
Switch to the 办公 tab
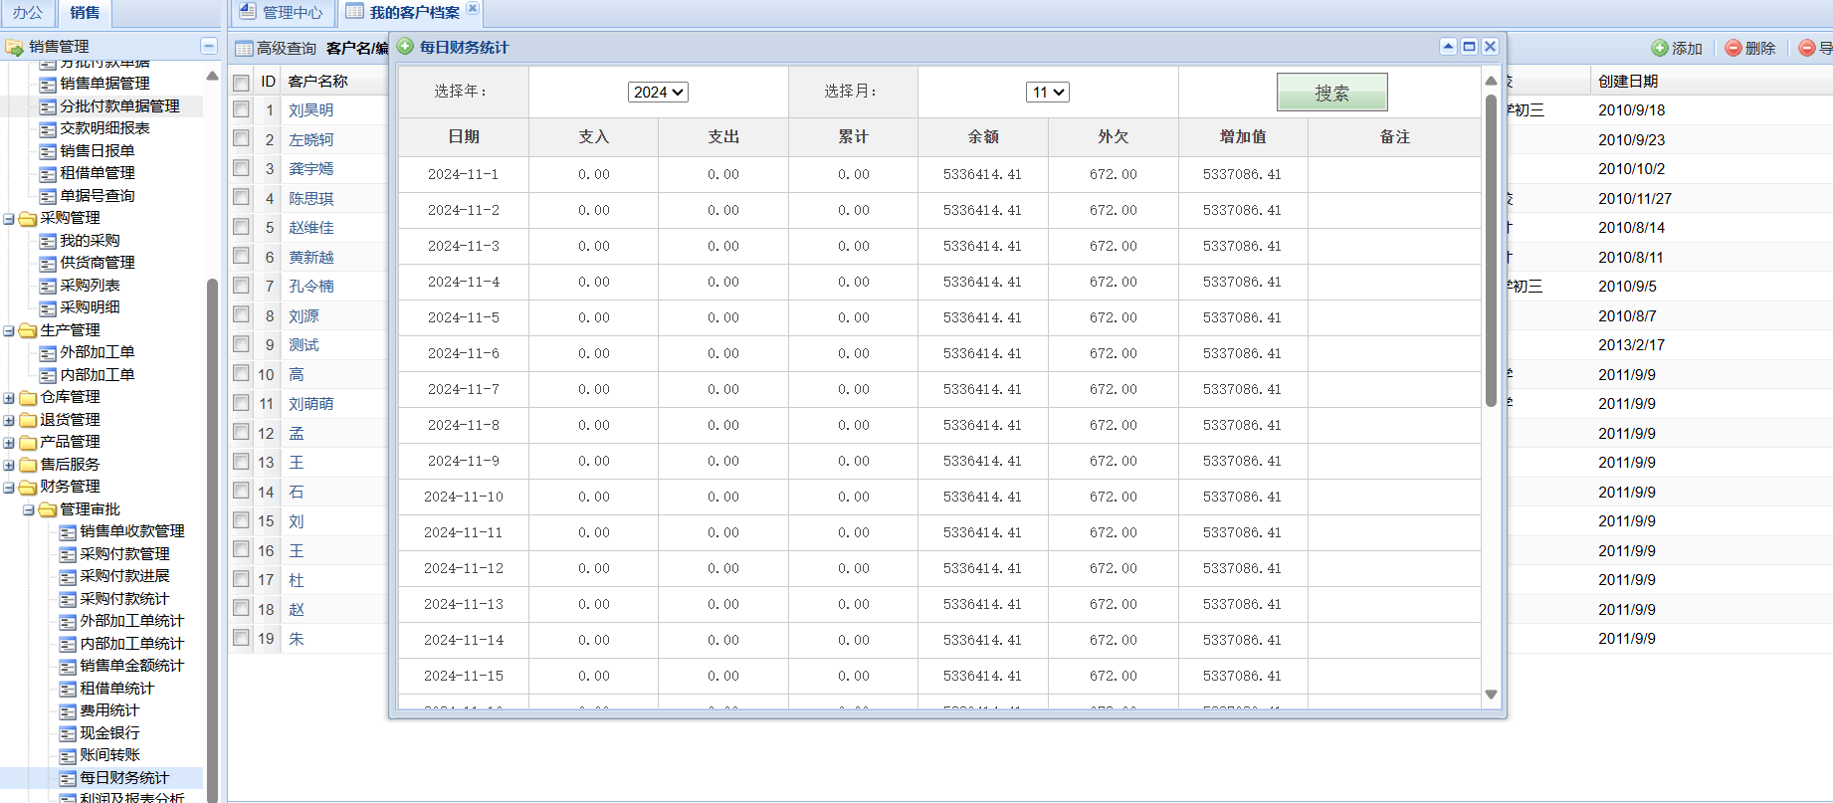click(x=28, y=13)
